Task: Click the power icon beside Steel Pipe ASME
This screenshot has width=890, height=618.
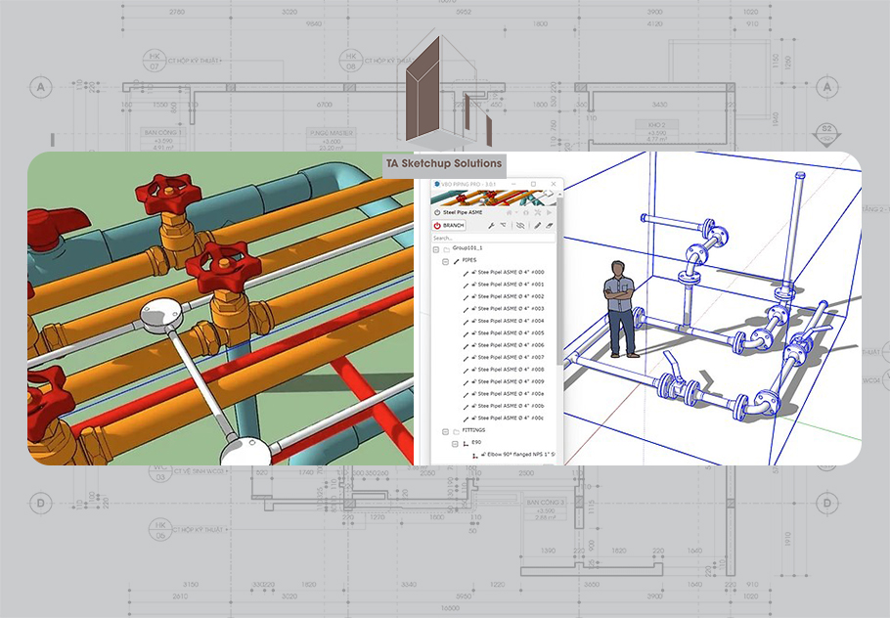Action: tap(437, 212)
